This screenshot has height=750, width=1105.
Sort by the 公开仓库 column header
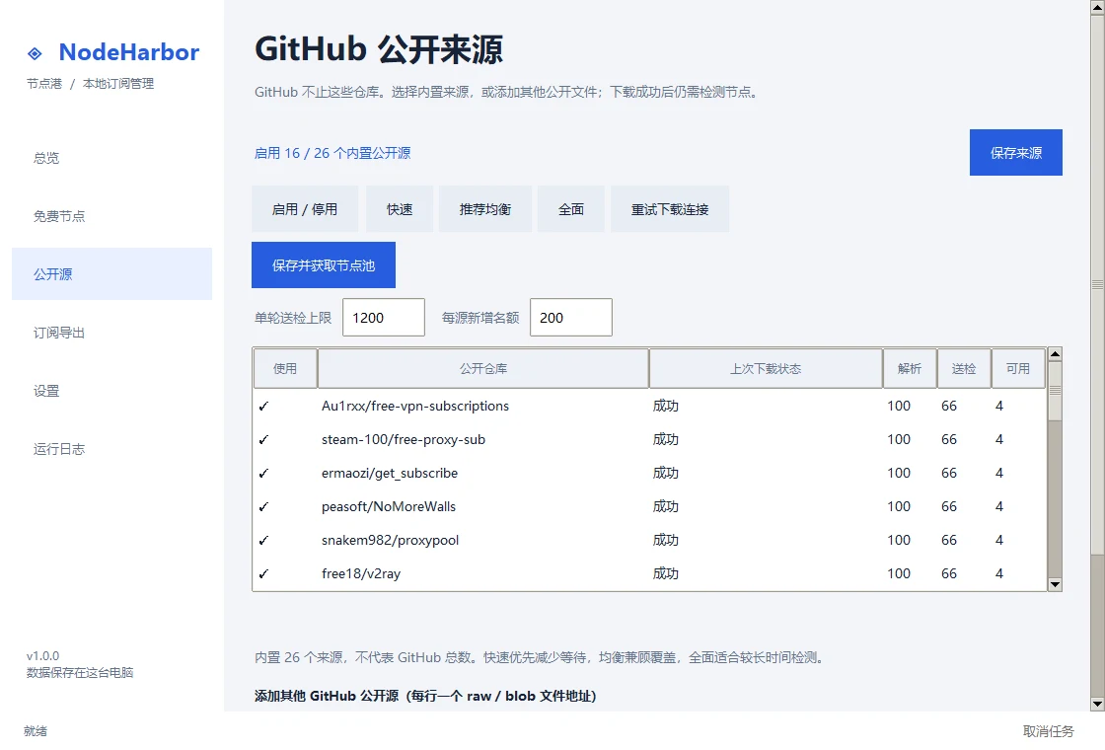click(x=483, y=369)
